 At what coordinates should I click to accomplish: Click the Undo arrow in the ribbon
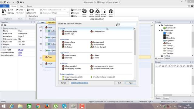(18, 10)
